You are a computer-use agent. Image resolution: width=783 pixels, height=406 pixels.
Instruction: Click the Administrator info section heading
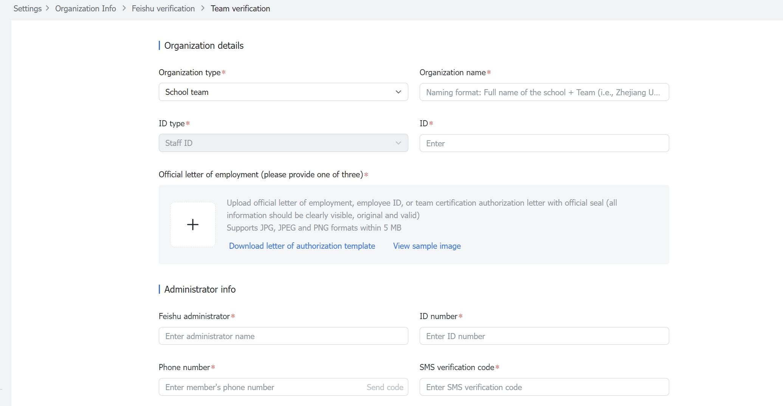(200, 290)
